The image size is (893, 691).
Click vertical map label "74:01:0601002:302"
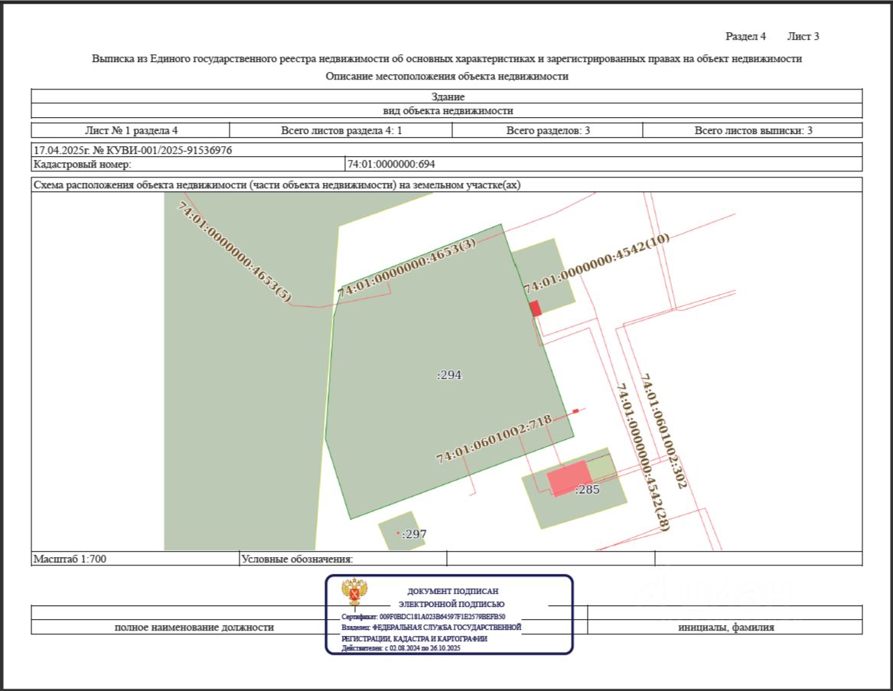coord(664,432)
